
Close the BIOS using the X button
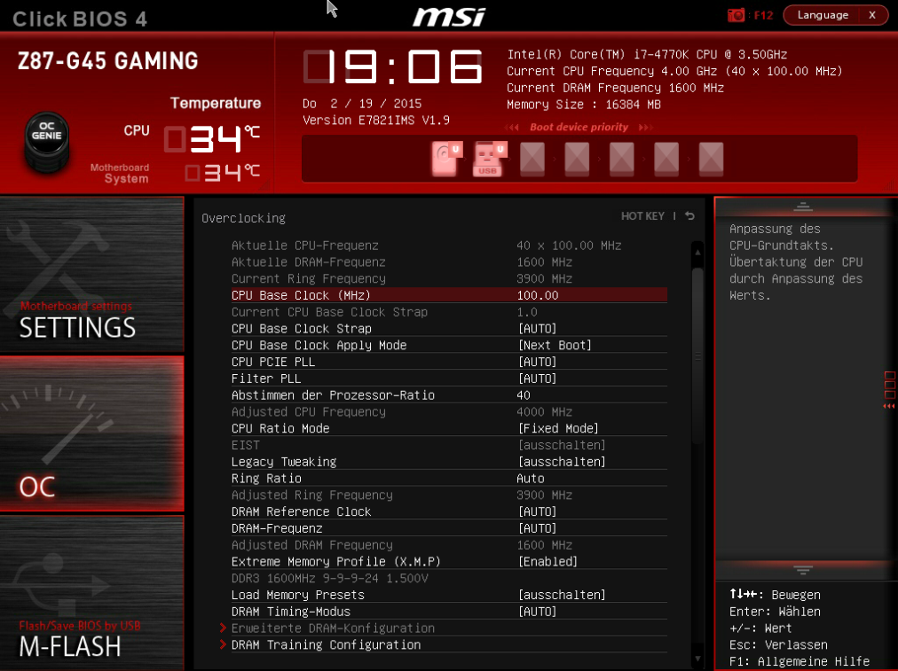(x=872, y=15)
